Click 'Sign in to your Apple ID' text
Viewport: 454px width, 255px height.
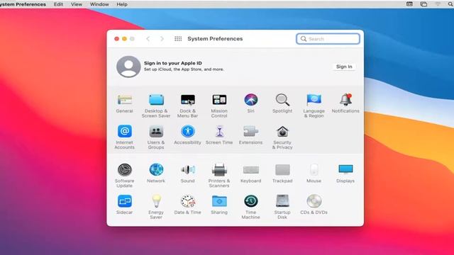tap(173, 63)
